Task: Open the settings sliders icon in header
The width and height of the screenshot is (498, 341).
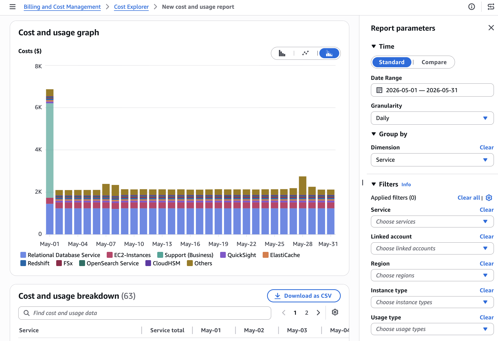Action: 491,7
